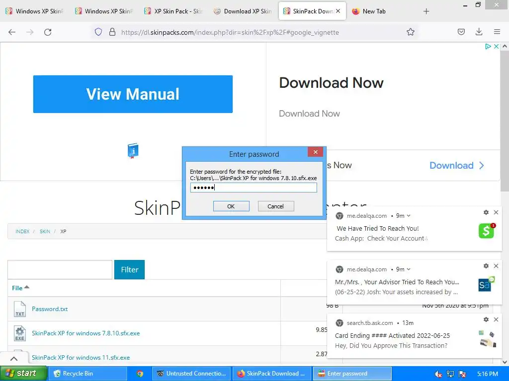Switch to the XP Skin Pack tab
The image size is (509, 381).
click(173, 11)
